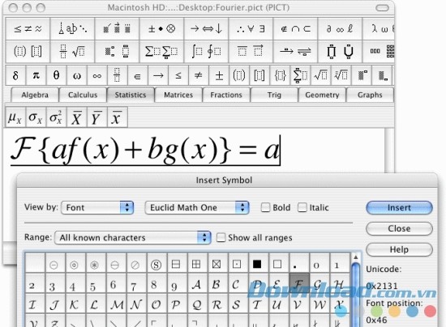
Task: Open the View by Font dropdown
Action: click(x=97, y=207)
